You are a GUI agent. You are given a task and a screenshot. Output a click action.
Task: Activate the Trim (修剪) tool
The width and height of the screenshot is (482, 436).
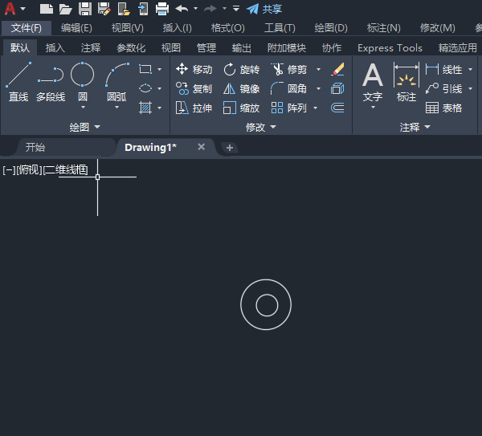(289, 69)
